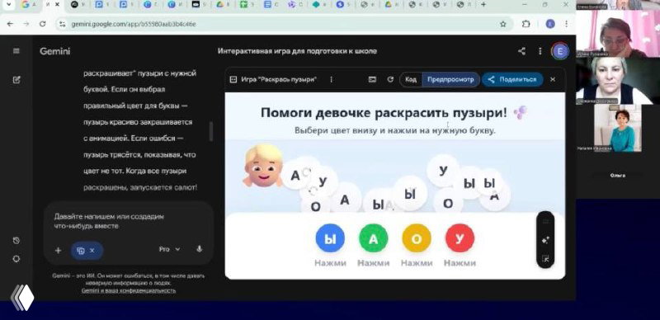The width and height of the screenshot is (660, 320).
Task: Click the Поделиться button
Action: pyautogui.click(x=512, y=79)
